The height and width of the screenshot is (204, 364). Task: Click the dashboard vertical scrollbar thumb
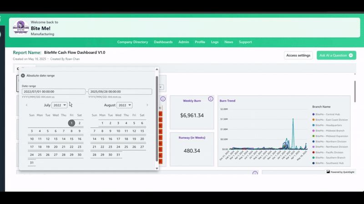[x=355, y=92]
